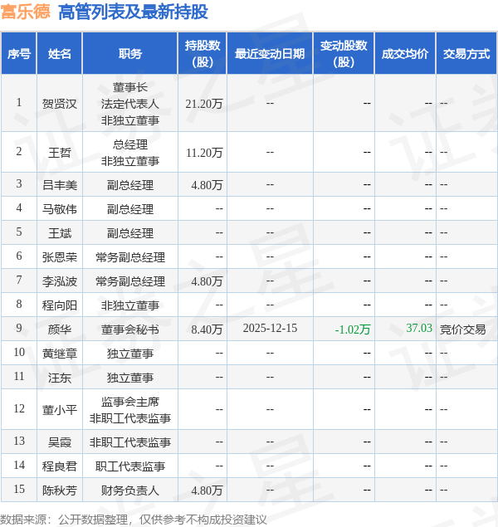Click the name 汪东
This screenshot has width=498, height=527.
pyautogui.click(x=60, y=378)
